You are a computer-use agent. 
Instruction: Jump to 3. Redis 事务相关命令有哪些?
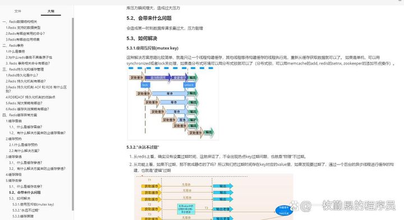(28, 63)
